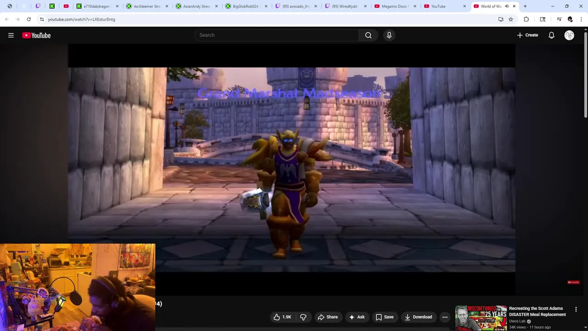Switch to BigGlobRob024 tab
This screenshot has width=588, height=331.
(x=246, y=6)
